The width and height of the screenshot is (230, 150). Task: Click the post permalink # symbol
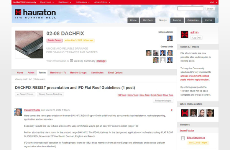click(172, 110)
